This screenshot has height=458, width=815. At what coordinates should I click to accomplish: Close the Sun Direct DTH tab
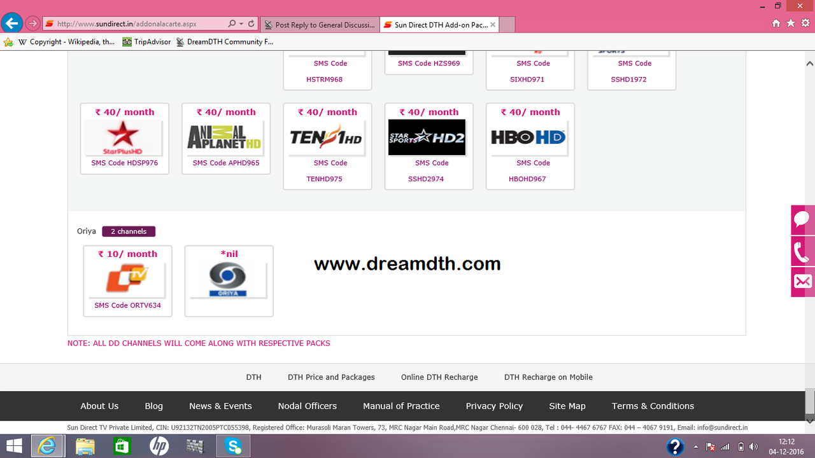coord(493,25)
